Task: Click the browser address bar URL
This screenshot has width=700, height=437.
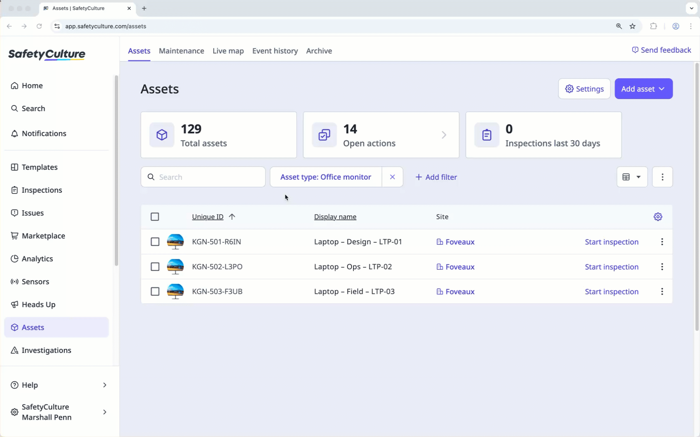Action: [x=106, y=26]
